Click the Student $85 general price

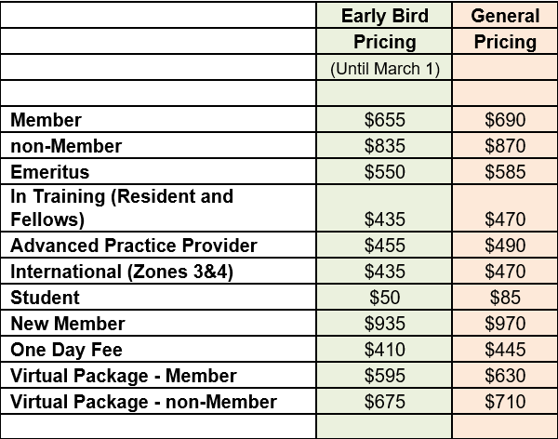point(505,298)
